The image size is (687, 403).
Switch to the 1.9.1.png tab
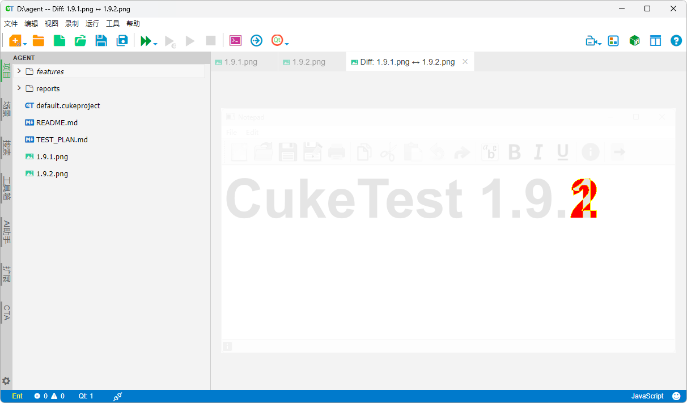coord(244,62)
